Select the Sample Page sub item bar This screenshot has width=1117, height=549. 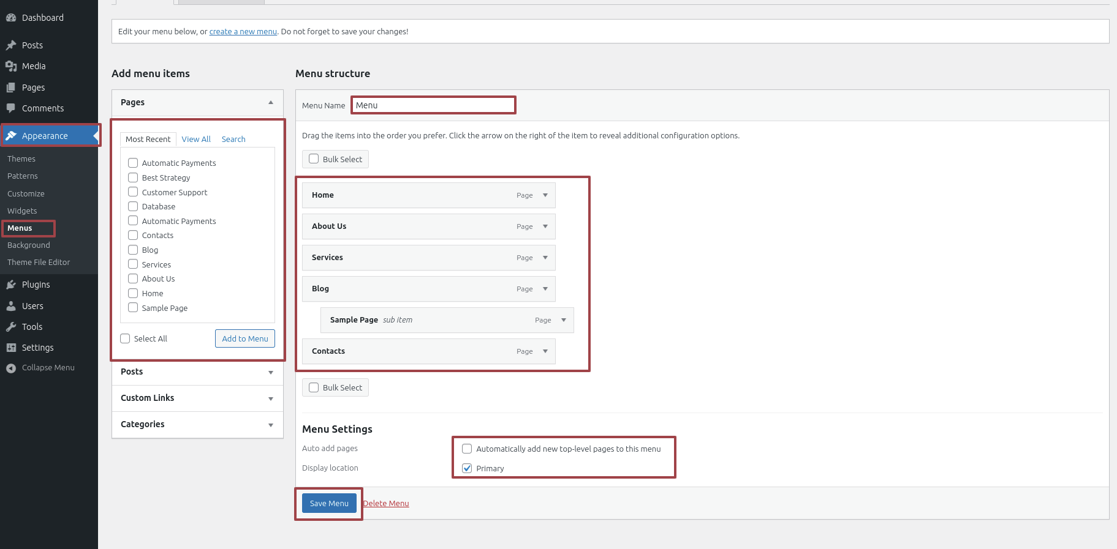pos(447,320)
